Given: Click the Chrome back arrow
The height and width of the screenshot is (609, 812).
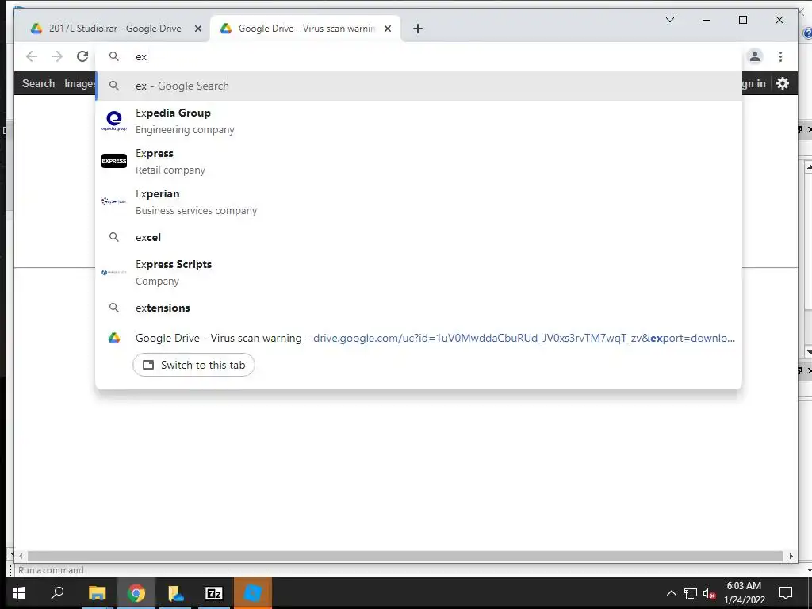Looking at the screenshot, I should [x=32, y=56].
